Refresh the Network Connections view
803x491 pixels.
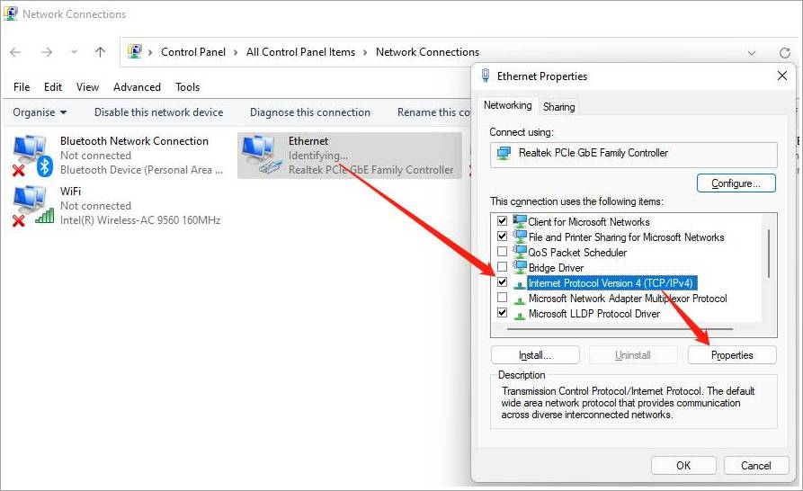click(784, 53)
